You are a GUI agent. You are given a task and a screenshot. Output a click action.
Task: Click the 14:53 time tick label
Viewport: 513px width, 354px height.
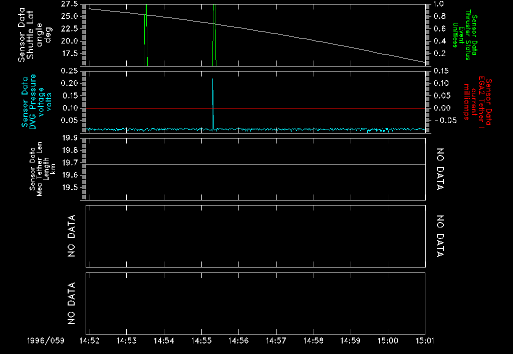tap(127, 340)
